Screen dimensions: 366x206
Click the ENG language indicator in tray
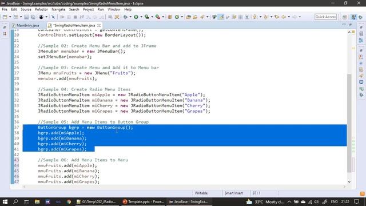[334, 201]
